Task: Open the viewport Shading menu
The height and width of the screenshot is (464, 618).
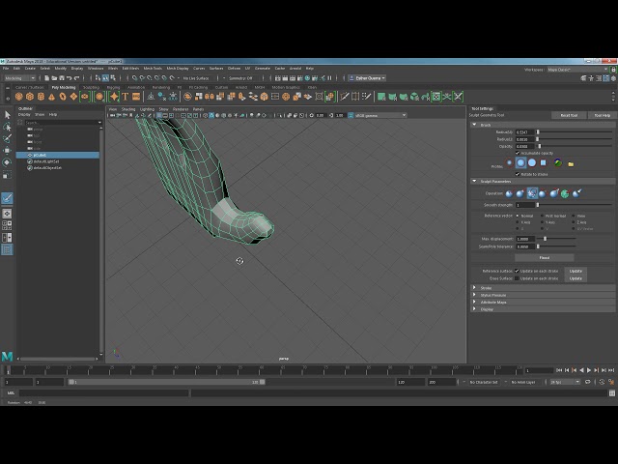Action: pyautogui.click(x=128, y=109)
